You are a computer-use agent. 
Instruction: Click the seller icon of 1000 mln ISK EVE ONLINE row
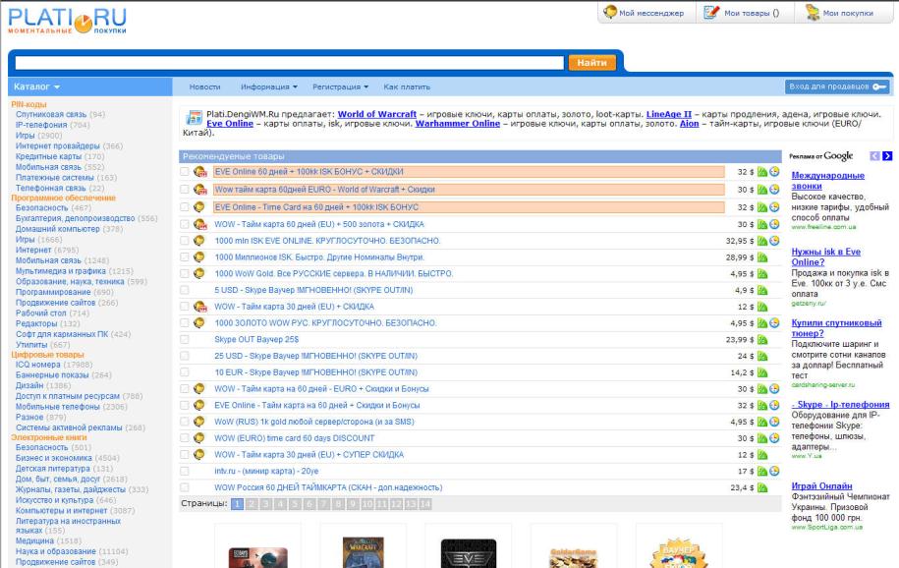click(x=198, y=241)
